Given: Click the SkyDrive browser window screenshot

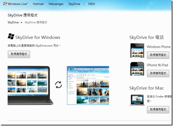Looking at the screenshot, I should (x=88, y=85).
